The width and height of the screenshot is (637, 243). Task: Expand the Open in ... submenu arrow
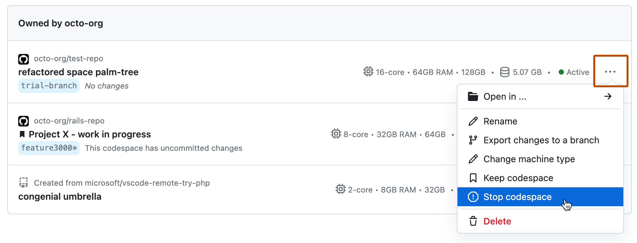pos(608,96)
